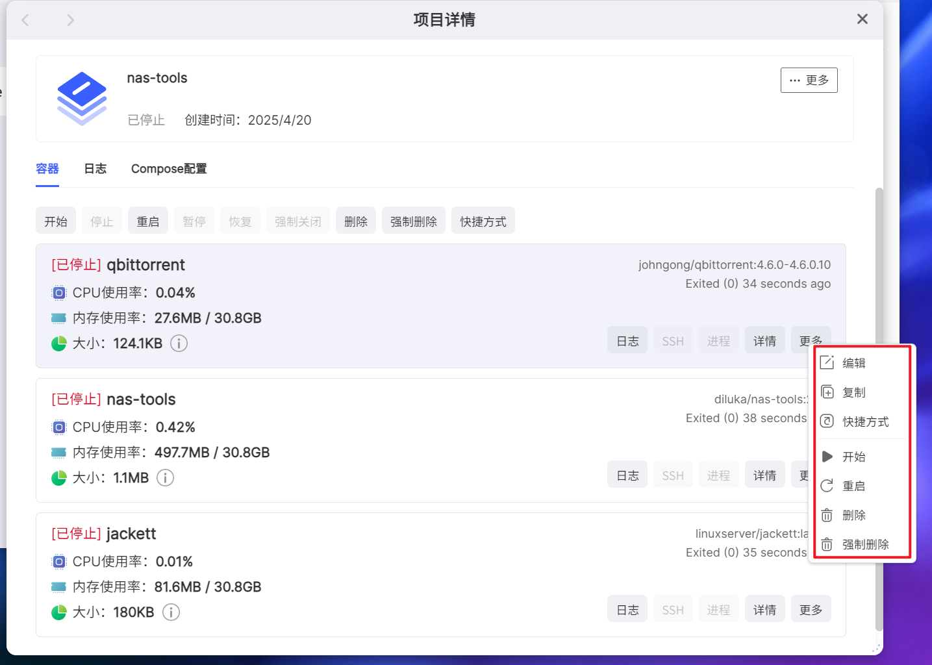Click SSH for the jackett container
932x665 pixels.
click(673, 609)
